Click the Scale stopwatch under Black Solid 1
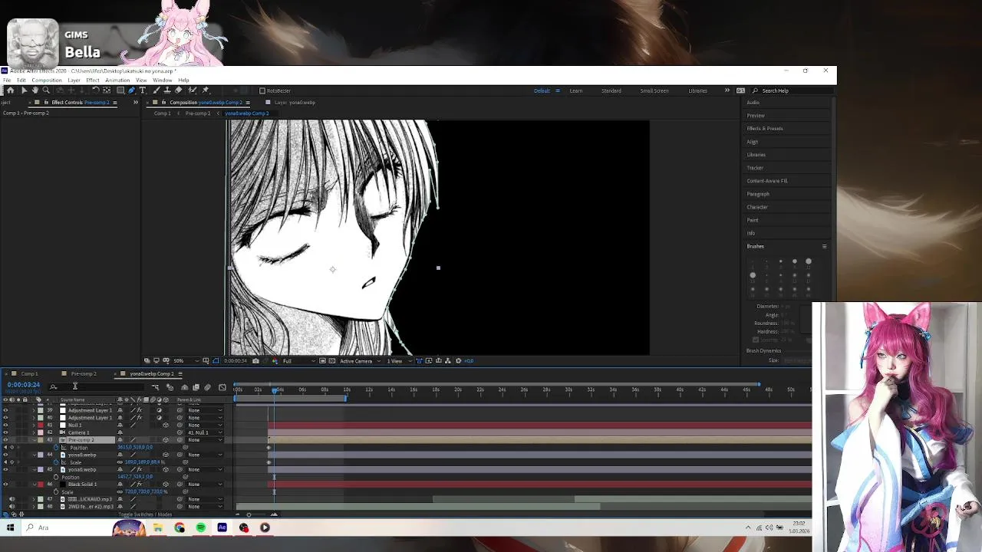This screenshot has height=552, width=982. [x=56, y=491]
